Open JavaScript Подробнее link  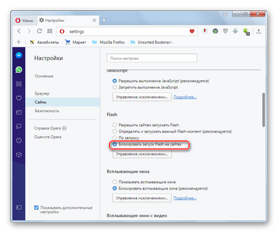point(185,97)
